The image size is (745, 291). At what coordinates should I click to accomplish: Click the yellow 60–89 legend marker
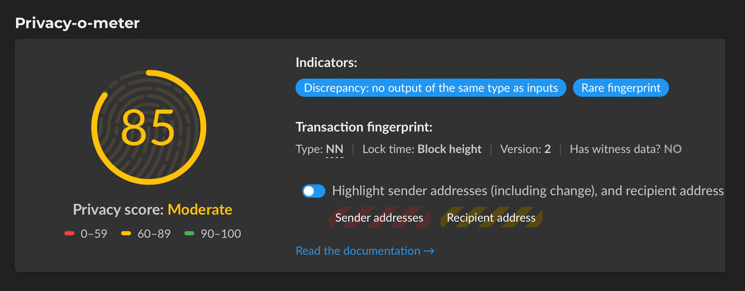point(126,234)
